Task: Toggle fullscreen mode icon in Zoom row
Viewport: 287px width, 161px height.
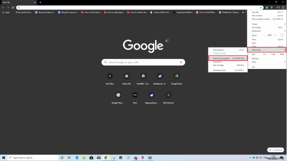Action: coord(282,35)
